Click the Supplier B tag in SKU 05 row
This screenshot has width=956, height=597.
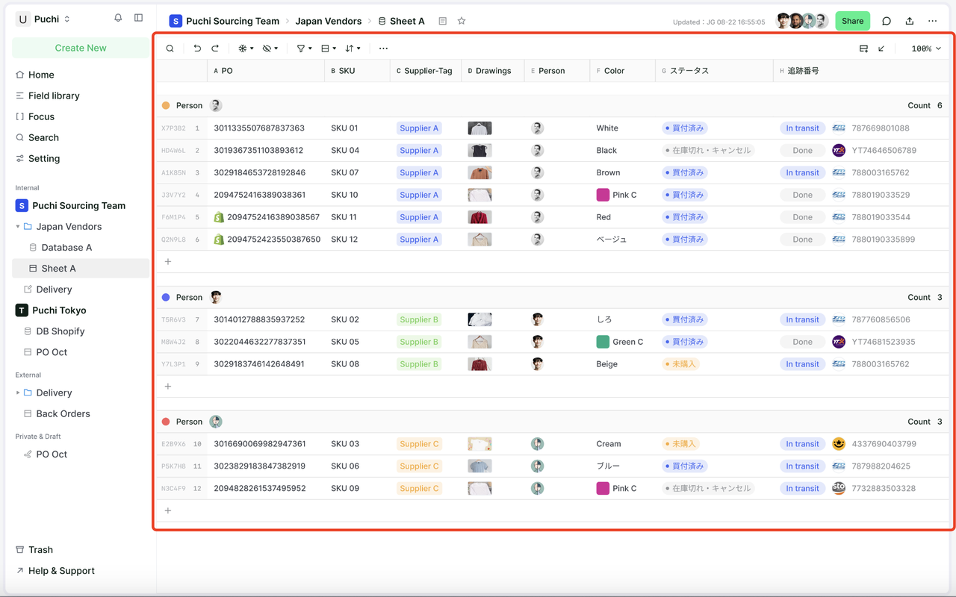419,342
